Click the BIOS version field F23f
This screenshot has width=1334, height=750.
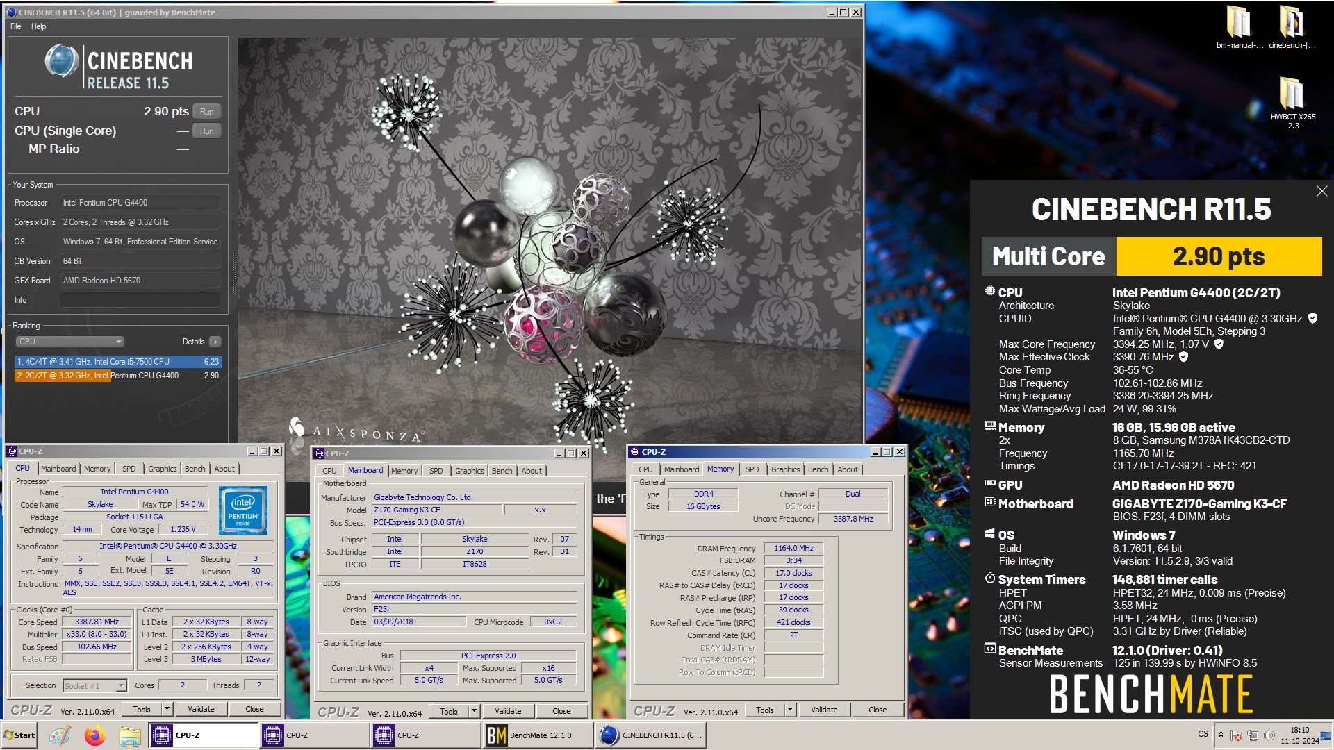(475, 609)
